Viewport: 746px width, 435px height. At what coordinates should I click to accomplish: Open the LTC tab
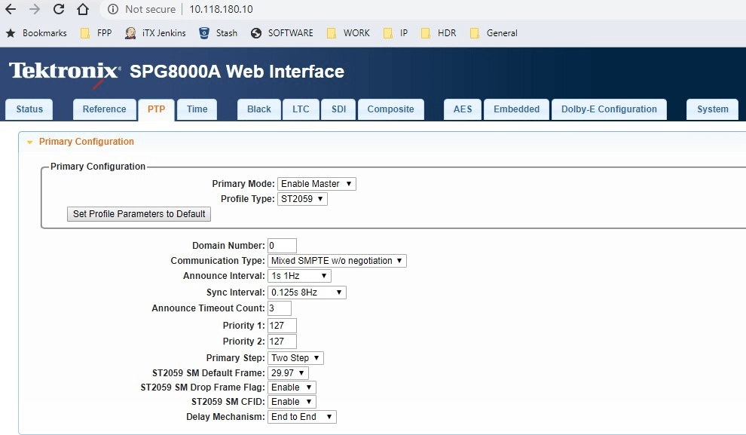pyautogui.click(x=301, y=109)
